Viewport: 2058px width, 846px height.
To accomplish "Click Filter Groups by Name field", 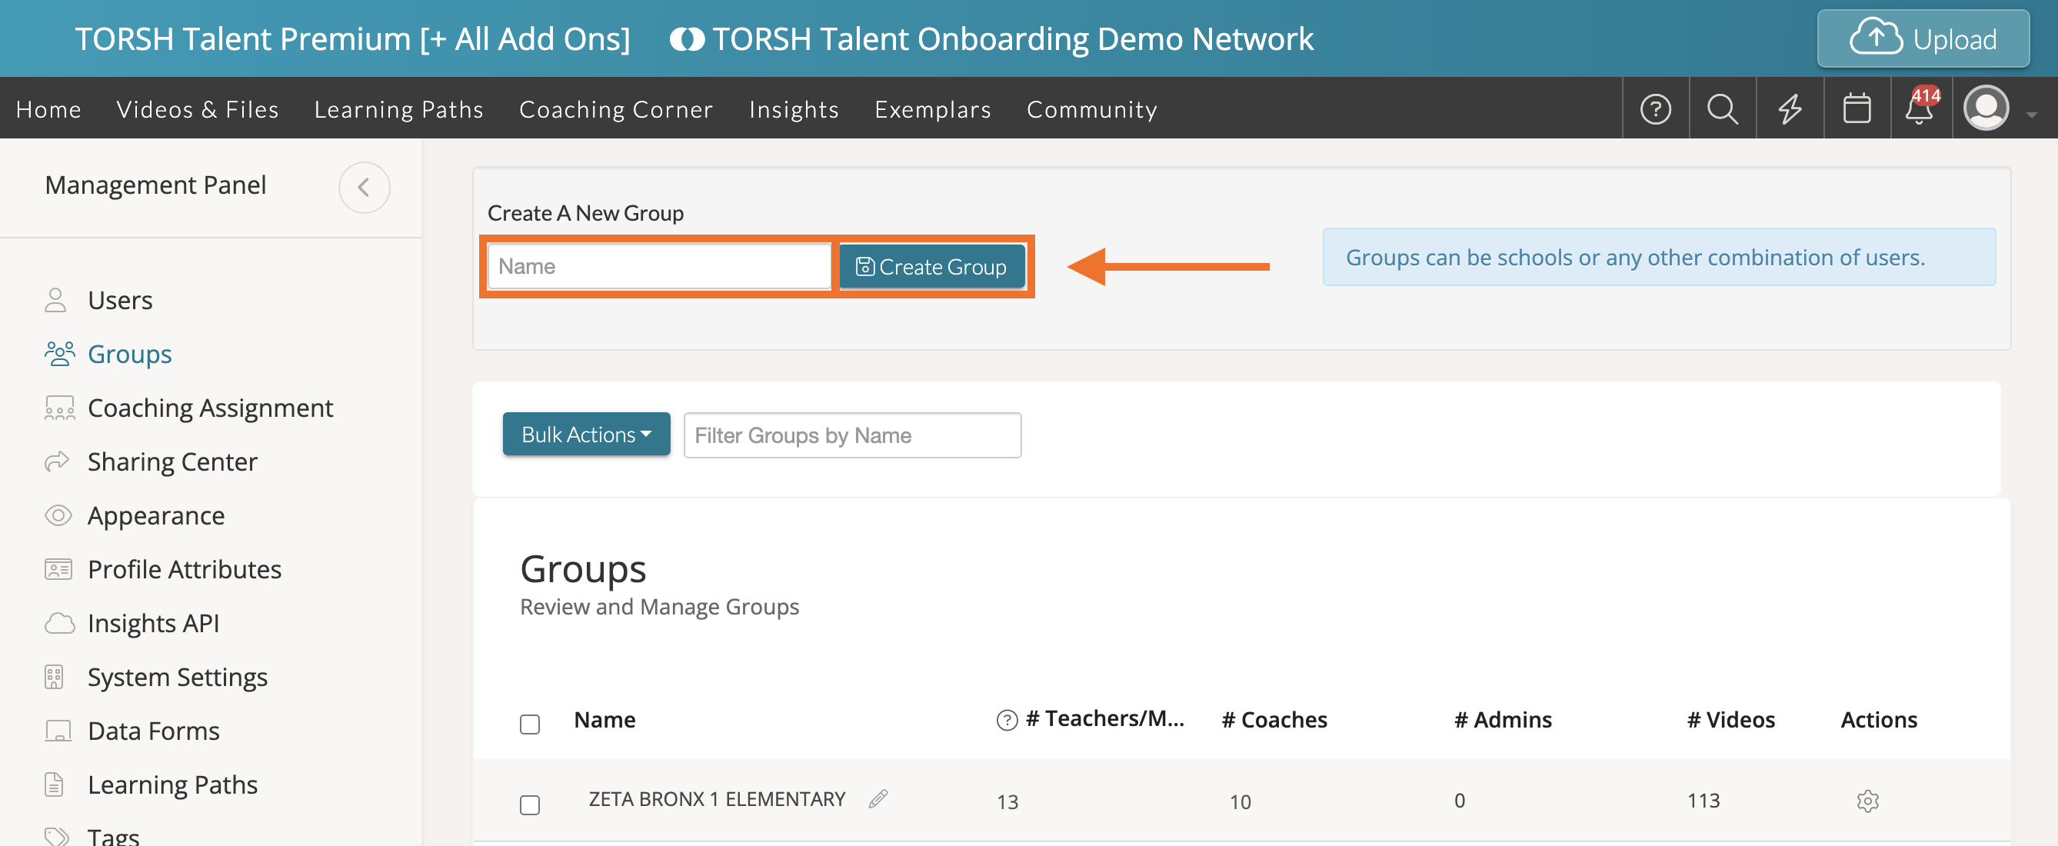I will click(851, 435).
